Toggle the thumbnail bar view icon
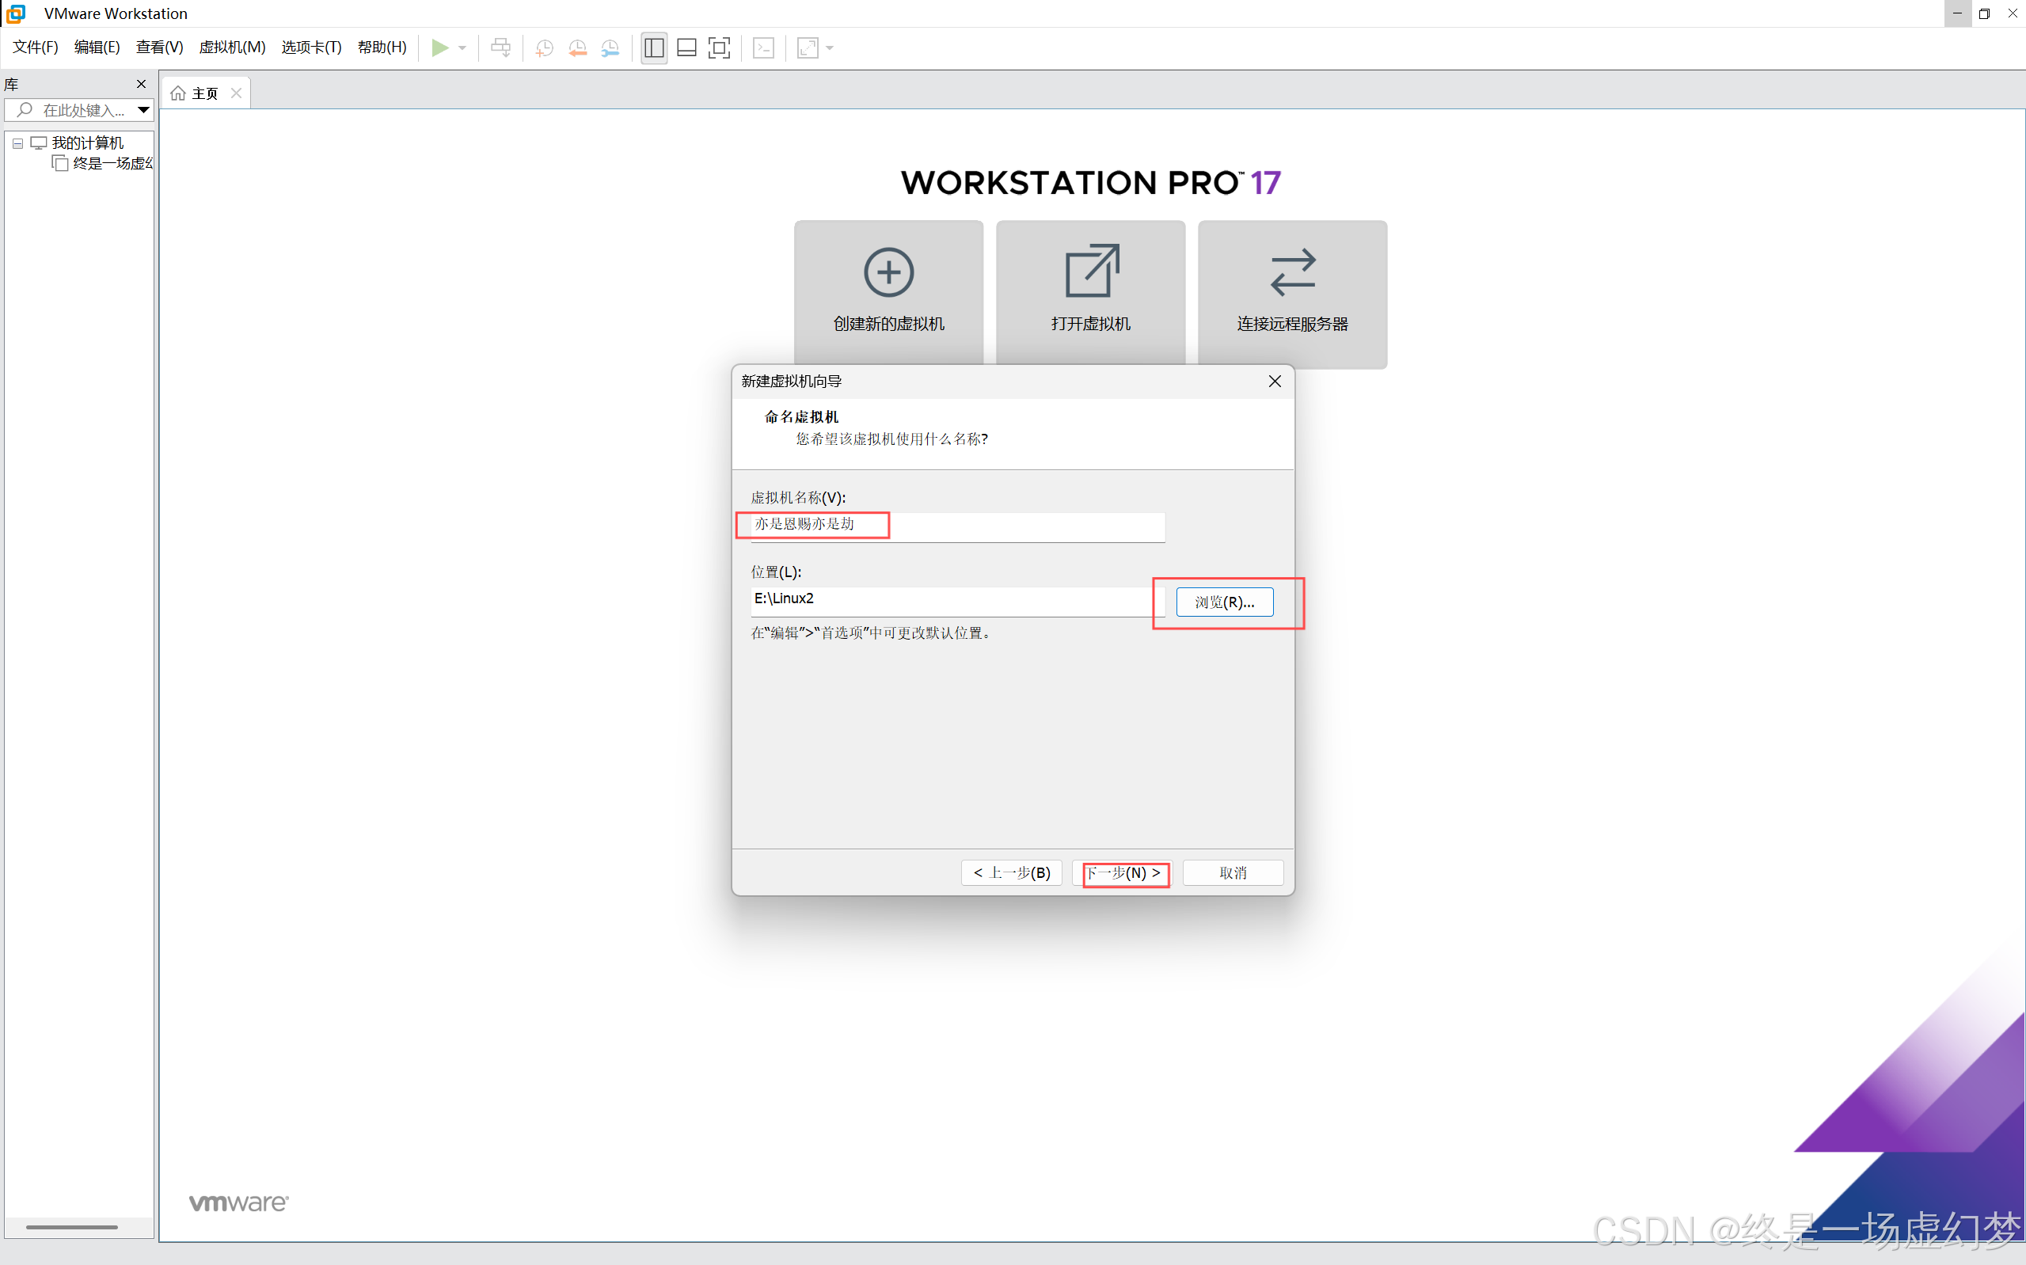 tap(686, 47)
